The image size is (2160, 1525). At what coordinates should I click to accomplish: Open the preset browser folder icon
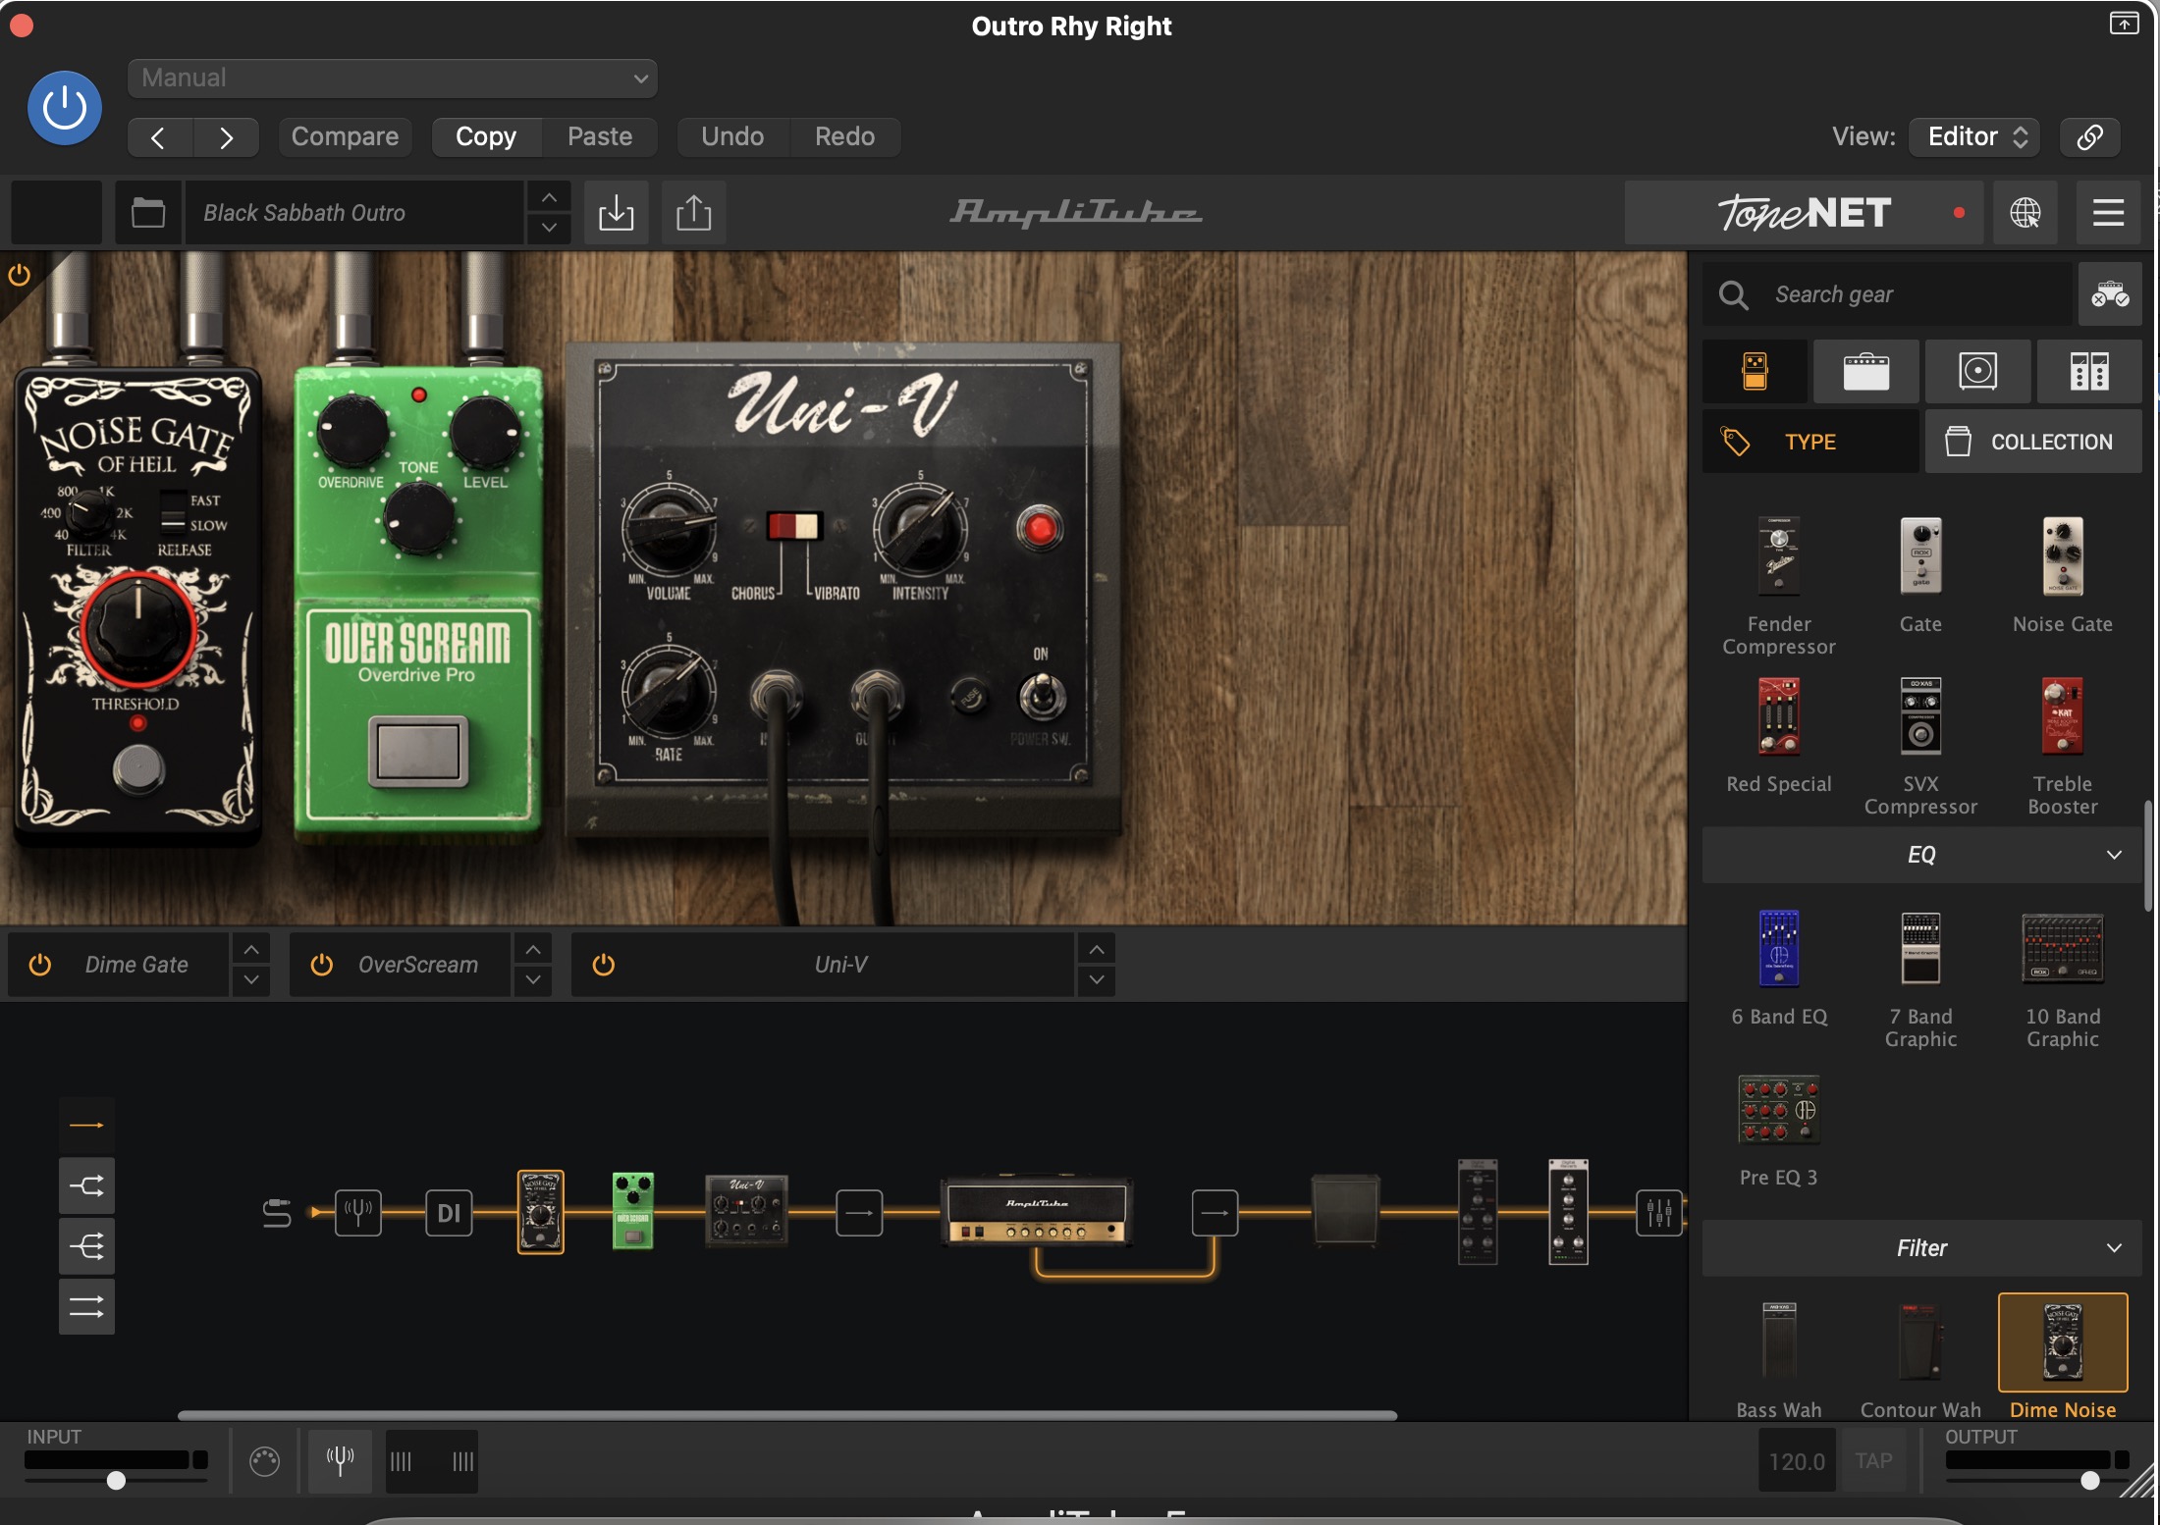pyautogui.click(x=148, y=213)
